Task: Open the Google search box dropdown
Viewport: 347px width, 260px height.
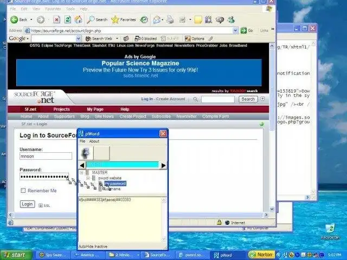Action: (78, 38)
